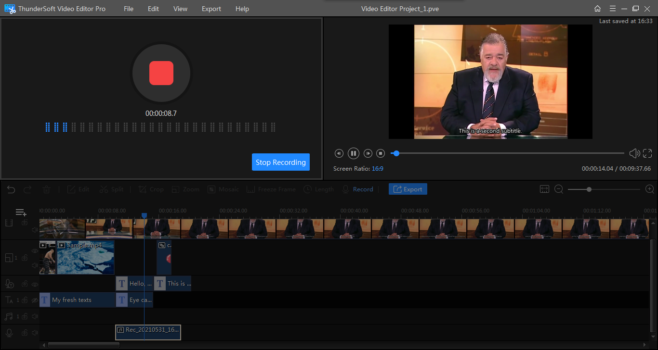Open the Export menu

211,9
